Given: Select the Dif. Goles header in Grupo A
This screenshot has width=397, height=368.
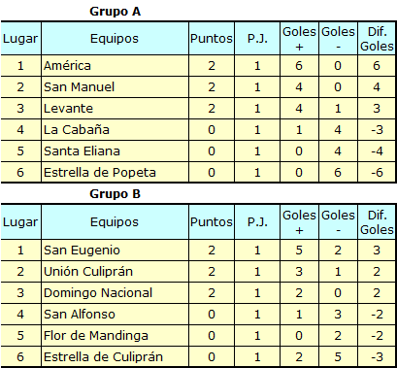Looking at the screenshot, I should pos(377,39).
